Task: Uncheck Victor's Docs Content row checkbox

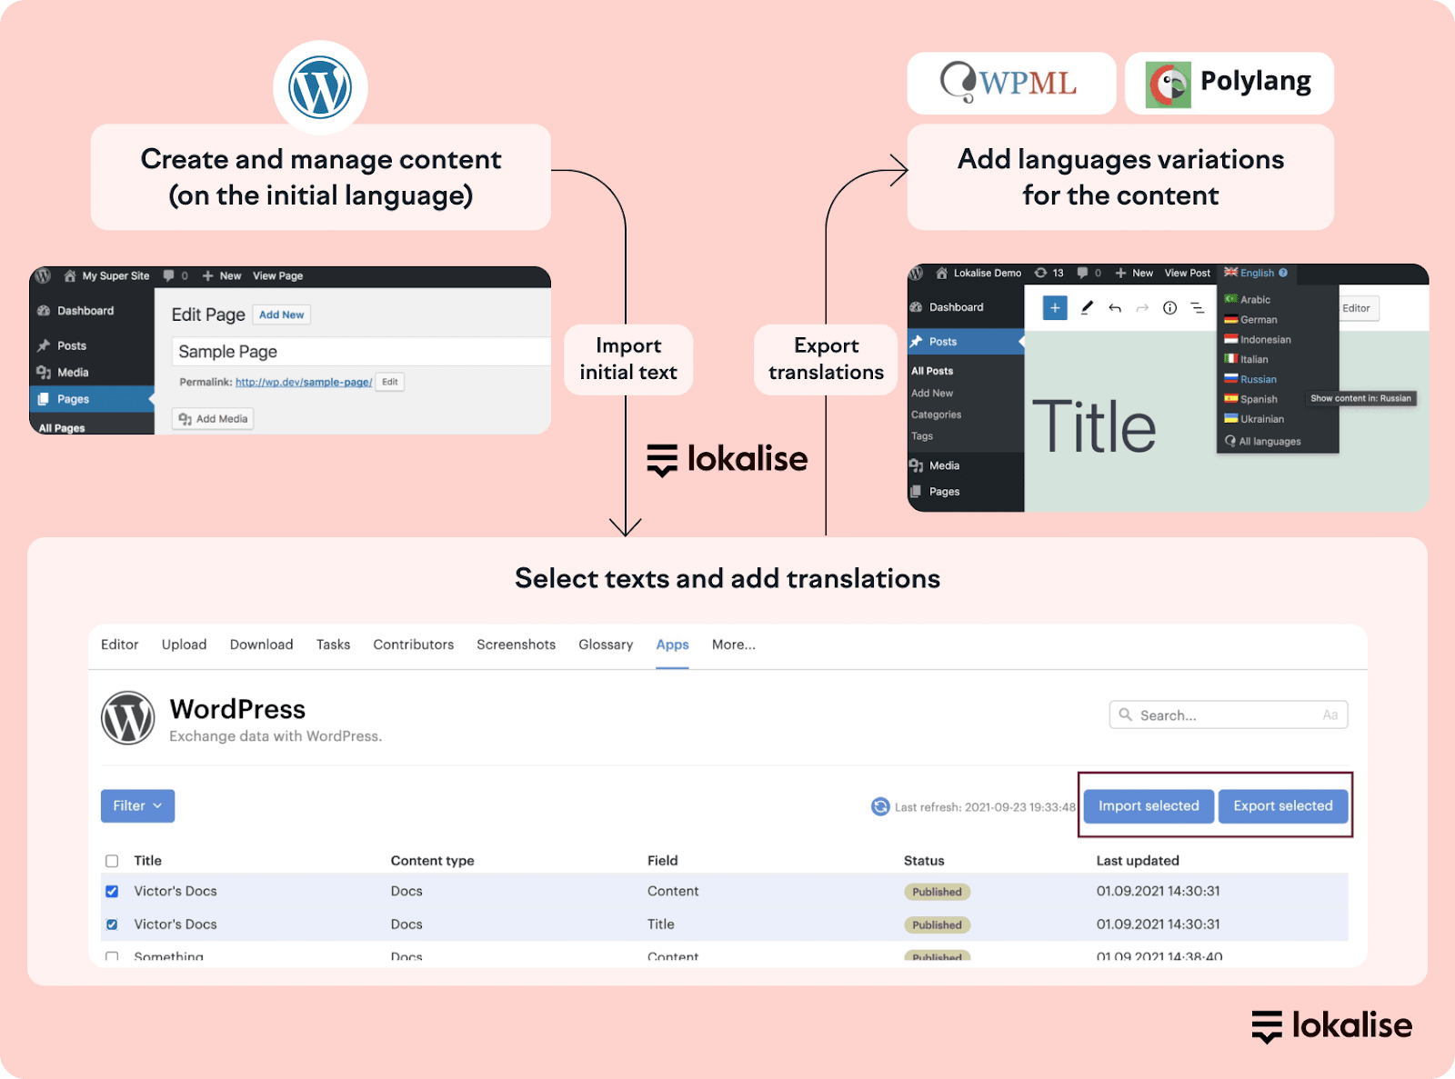Action: coord(112,892)
